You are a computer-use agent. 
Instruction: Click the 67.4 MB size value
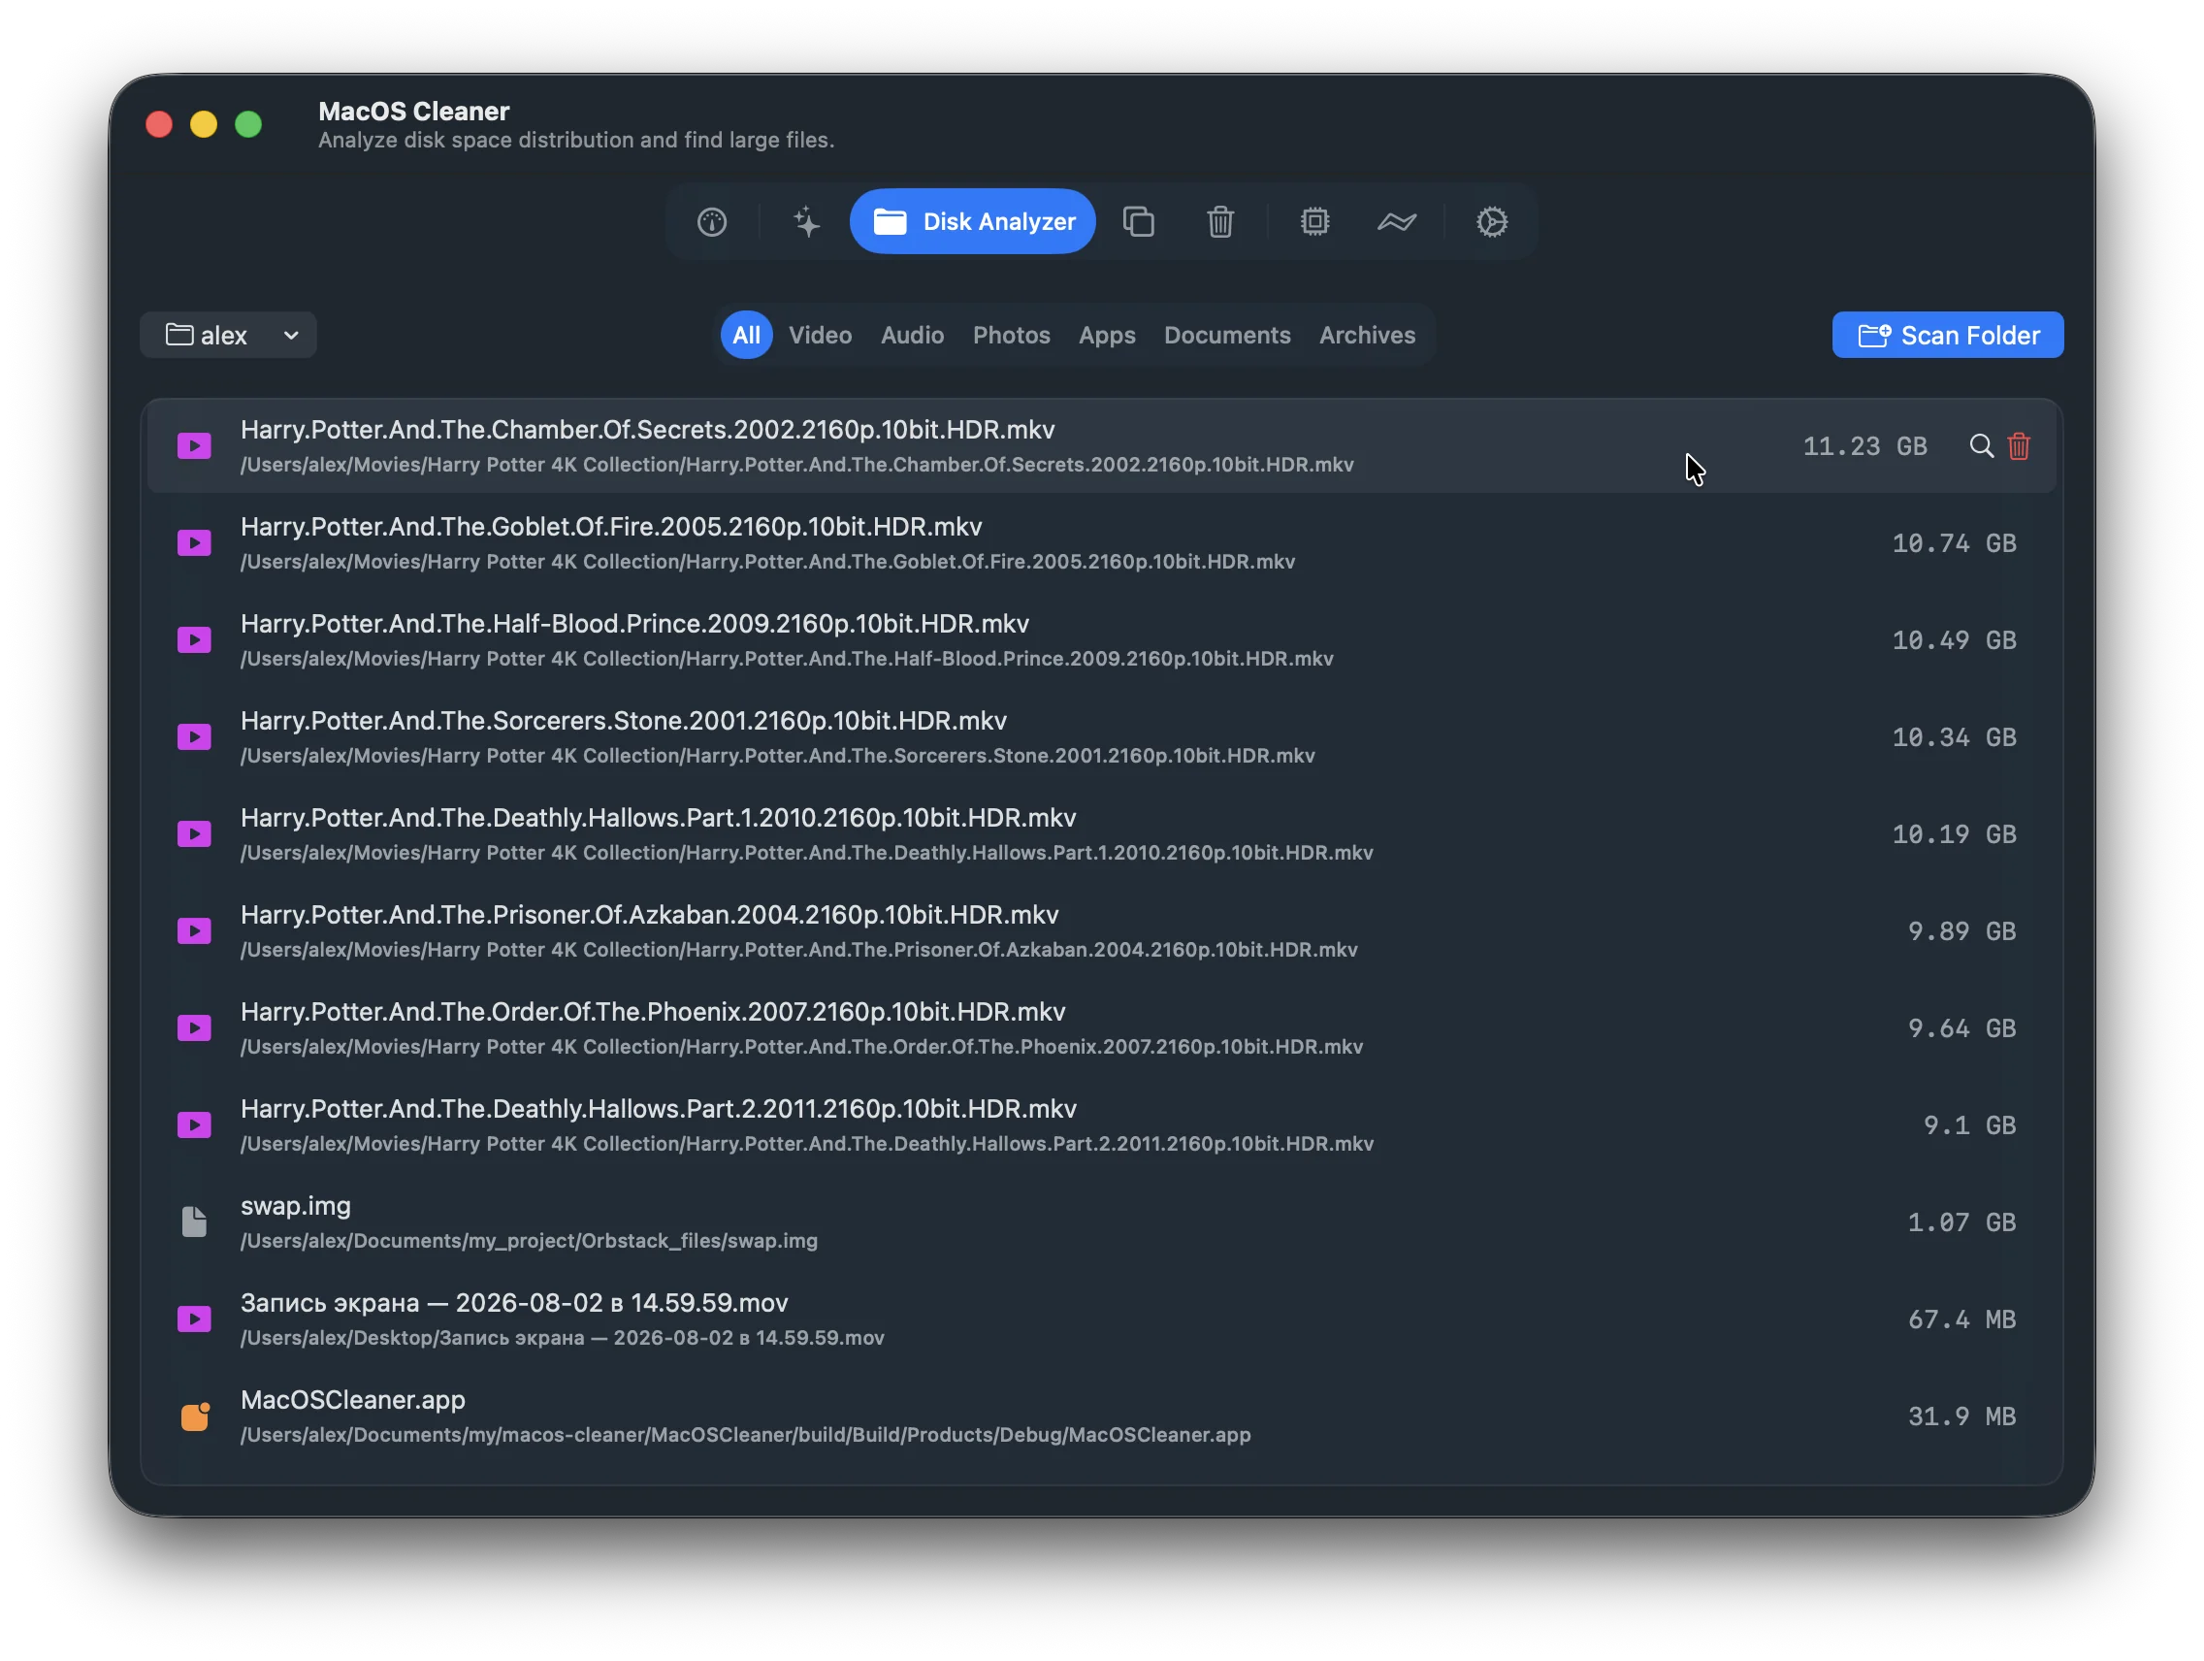[1961, 1319]
